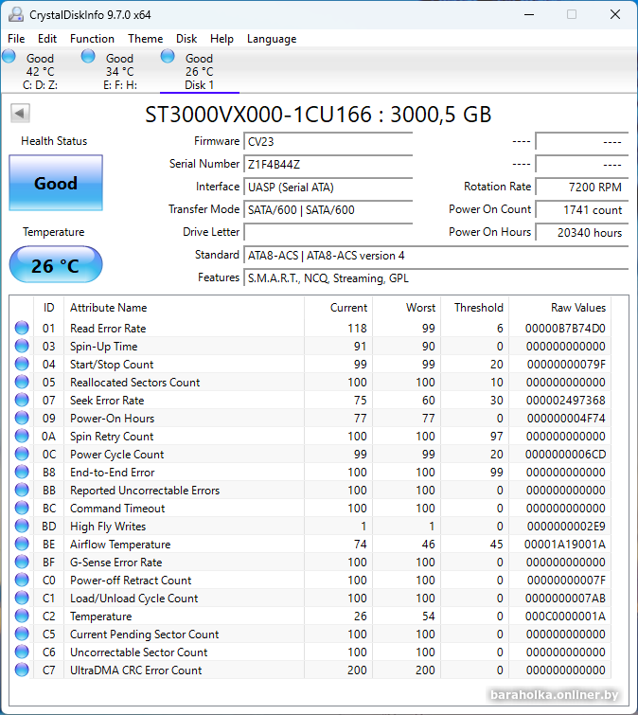638x715 pixels.
Task: Click the Standard field ATA8-ACS
Action: pos(436,256)
